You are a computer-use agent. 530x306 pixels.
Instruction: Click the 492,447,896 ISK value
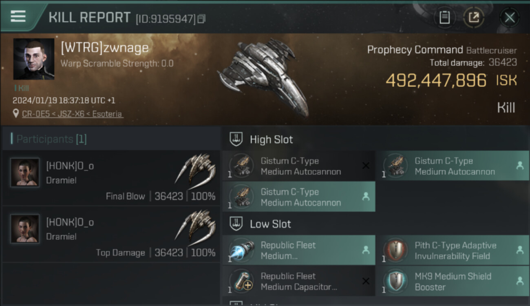click(x=436, y=80)
